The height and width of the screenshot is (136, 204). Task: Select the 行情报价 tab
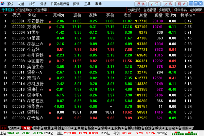coord(7,10)
